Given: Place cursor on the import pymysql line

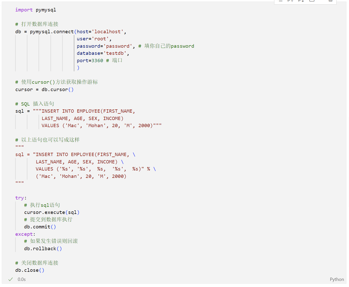Looking at the screenshot, I should 36,10.
